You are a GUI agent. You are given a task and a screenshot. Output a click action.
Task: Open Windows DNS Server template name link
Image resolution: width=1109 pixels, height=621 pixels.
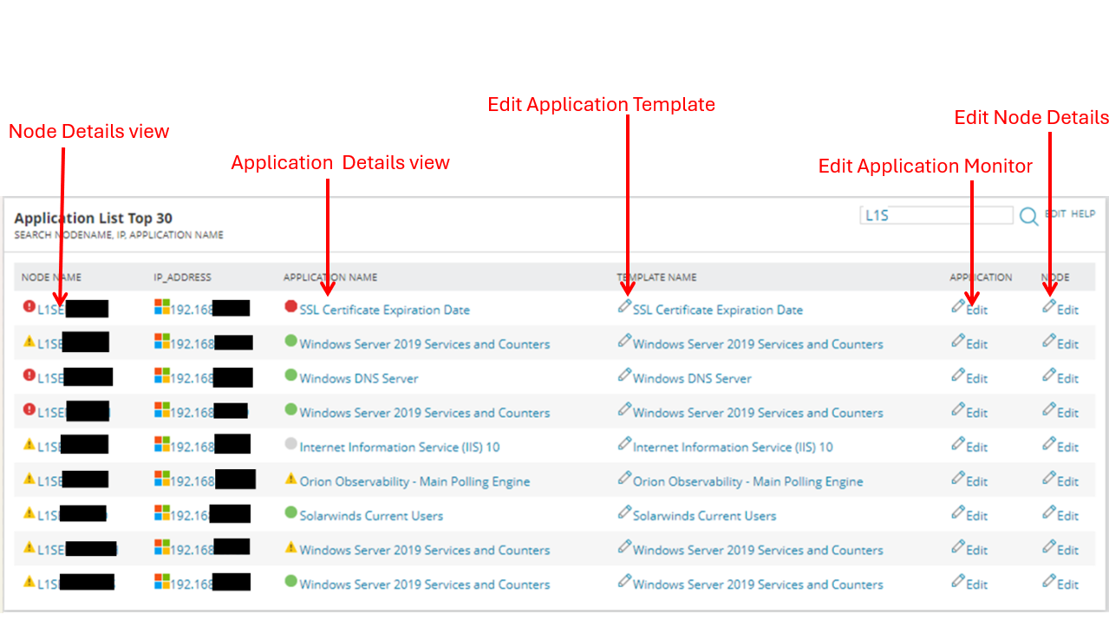coord(692,378)
